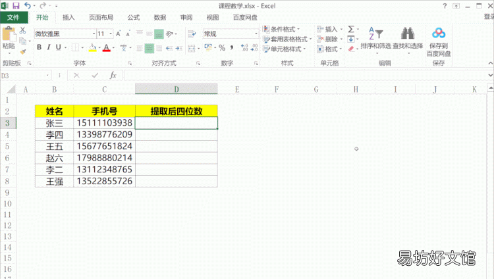Viewport: 494px width, 279px height.
Task: Switch to the 页面布局 ribbon tab
Action: coord(101,17)
